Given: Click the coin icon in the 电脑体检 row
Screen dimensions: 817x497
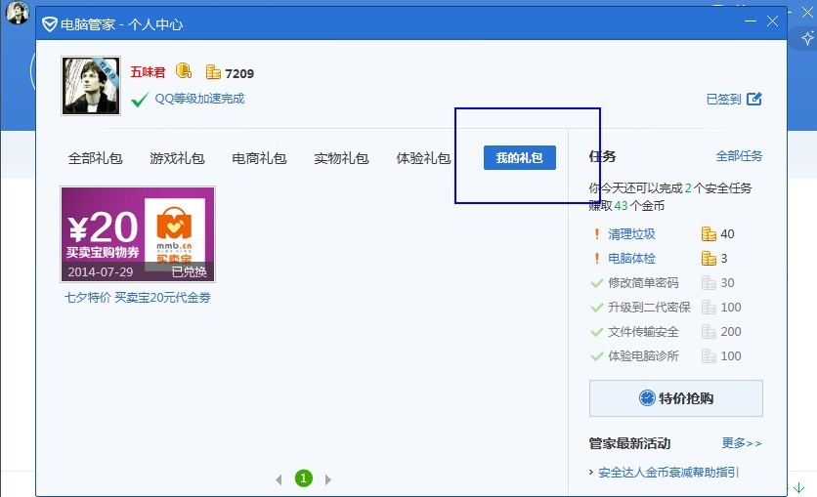Looking at the screenshot, I should [709, 258].
